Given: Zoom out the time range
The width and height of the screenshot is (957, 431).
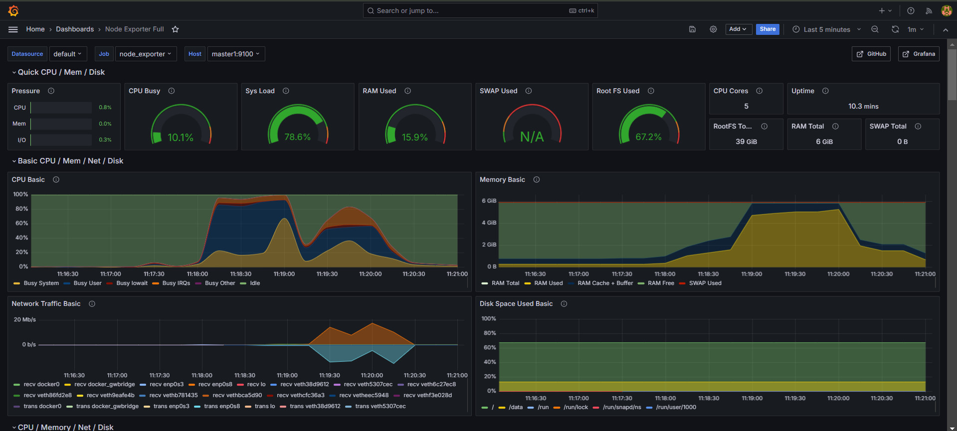Looking at the screenshot, I should [x=875, y=29].
